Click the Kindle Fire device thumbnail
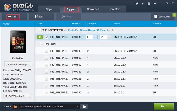The width and height of the screenshot is (177, 111). (18, 42)
